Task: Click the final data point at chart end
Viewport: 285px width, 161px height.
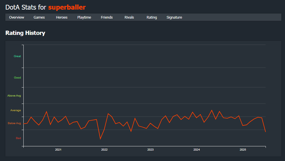Action: point(265,132)
